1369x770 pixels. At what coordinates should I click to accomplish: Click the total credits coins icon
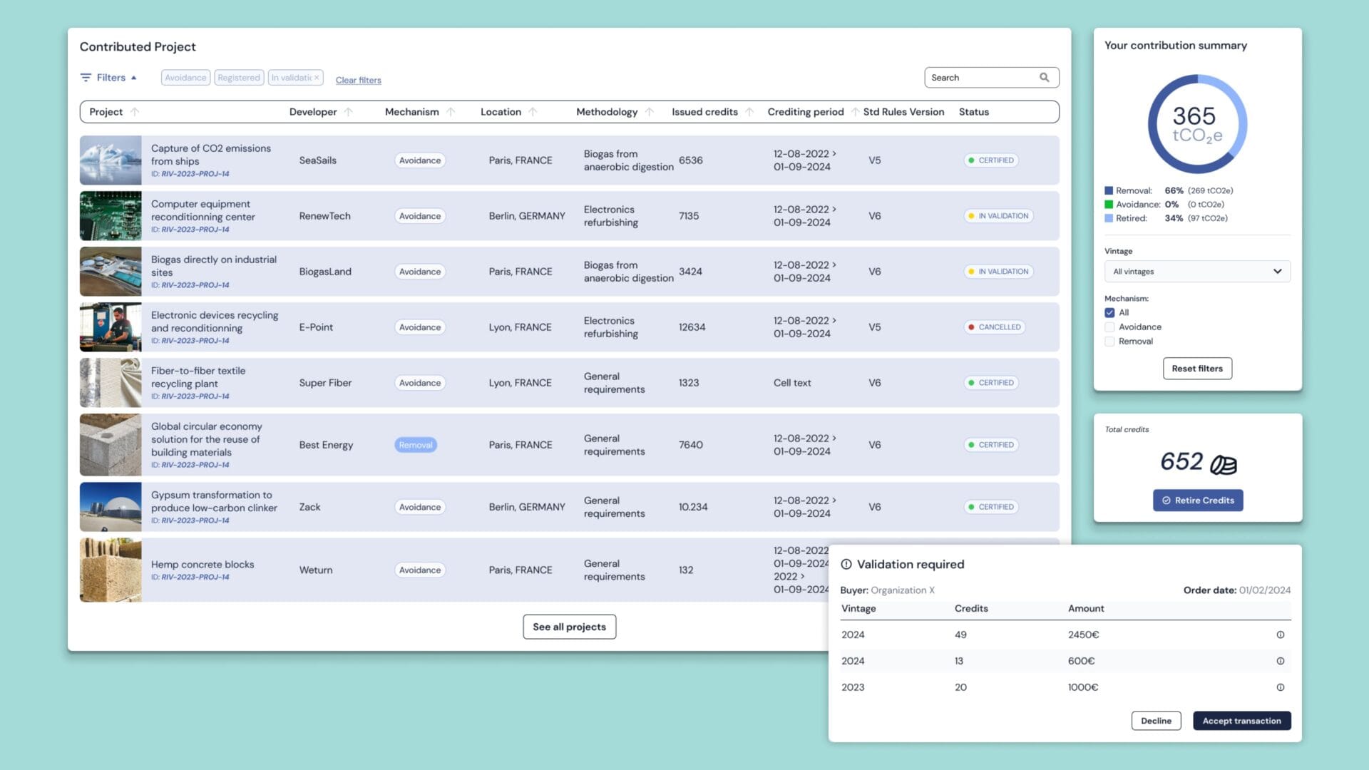pyautogui.click(x=1224, y=465)
